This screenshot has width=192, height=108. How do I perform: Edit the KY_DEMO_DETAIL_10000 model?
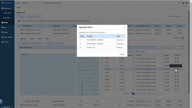pos(178,30)
